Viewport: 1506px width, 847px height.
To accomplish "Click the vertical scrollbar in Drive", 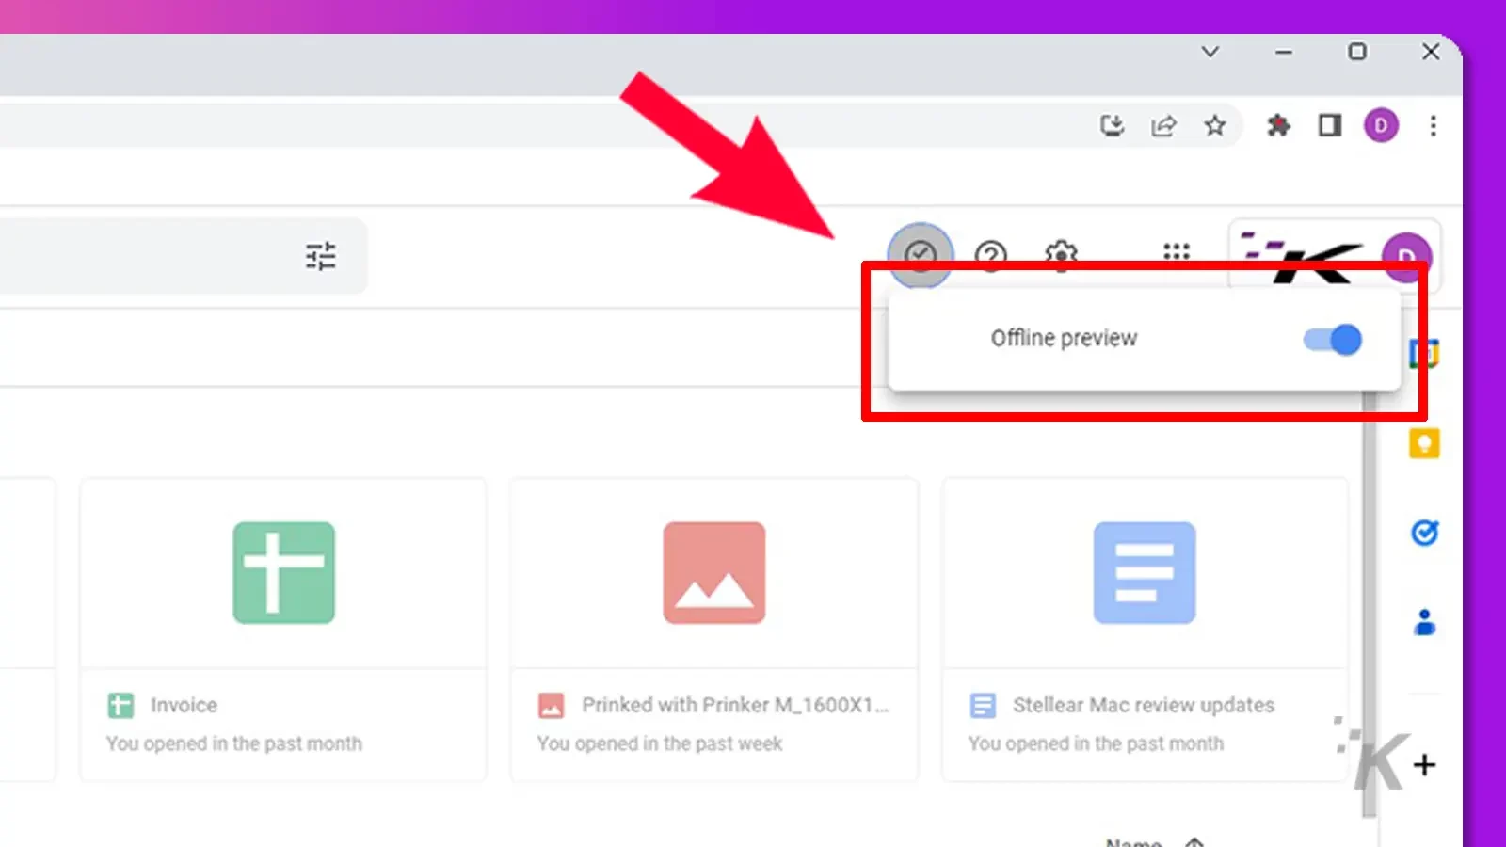I will click(x=1370, y=602).
